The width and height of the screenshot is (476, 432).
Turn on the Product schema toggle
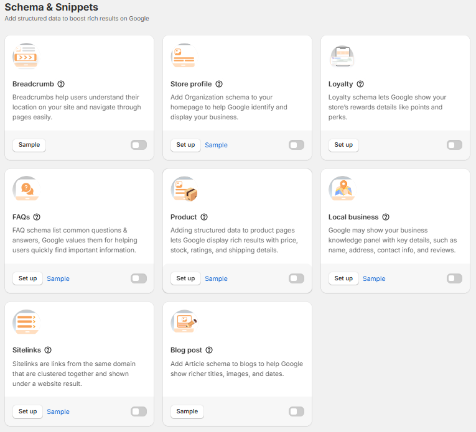(297, 278)
